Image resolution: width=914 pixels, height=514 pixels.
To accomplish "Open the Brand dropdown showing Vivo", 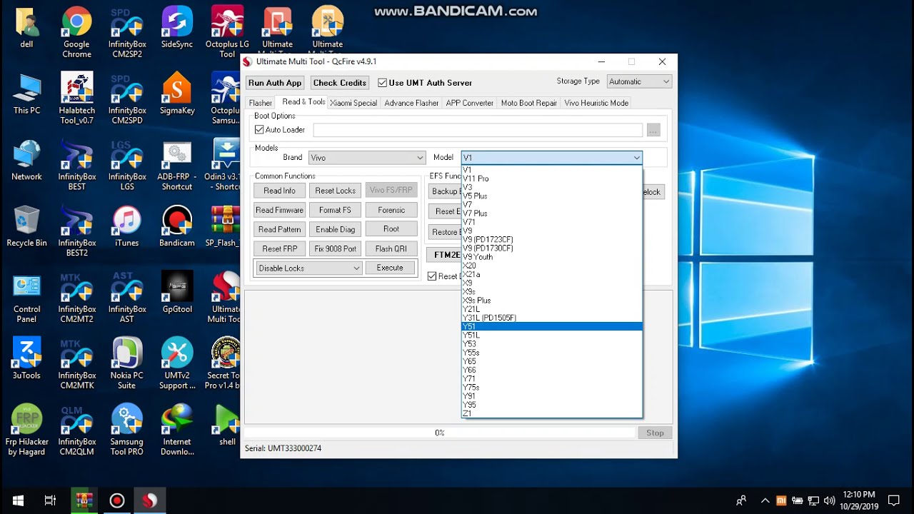I will [x=366, y=158].
